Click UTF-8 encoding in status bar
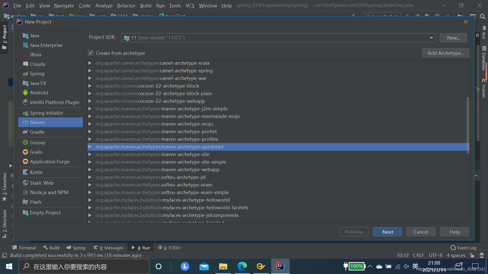Viewport: 488px width, 274px height. 435,255
